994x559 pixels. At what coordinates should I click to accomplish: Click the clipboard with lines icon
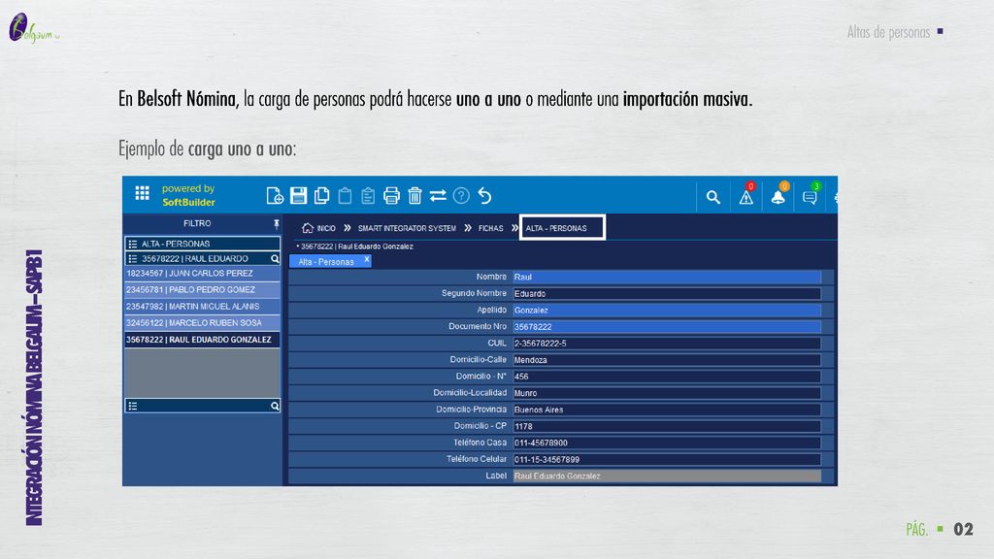[x=368, y=196]
